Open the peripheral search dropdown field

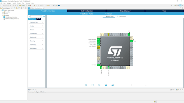(x=36, y=16)
